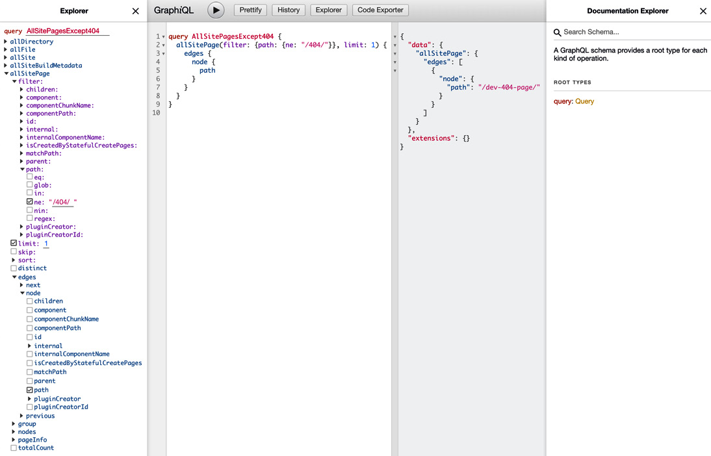Check the totalCount checkbox
The width and height of the screenshot is (711, 456).
(x=14, y=448)
